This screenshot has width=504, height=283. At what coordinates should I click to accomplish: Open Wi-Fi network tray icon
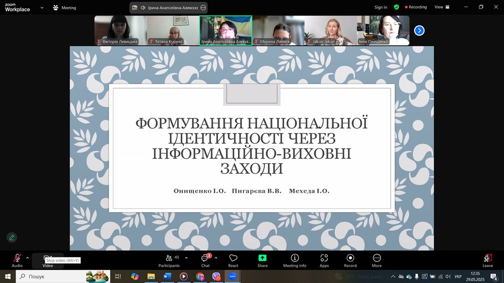click(x=440, y=276)
